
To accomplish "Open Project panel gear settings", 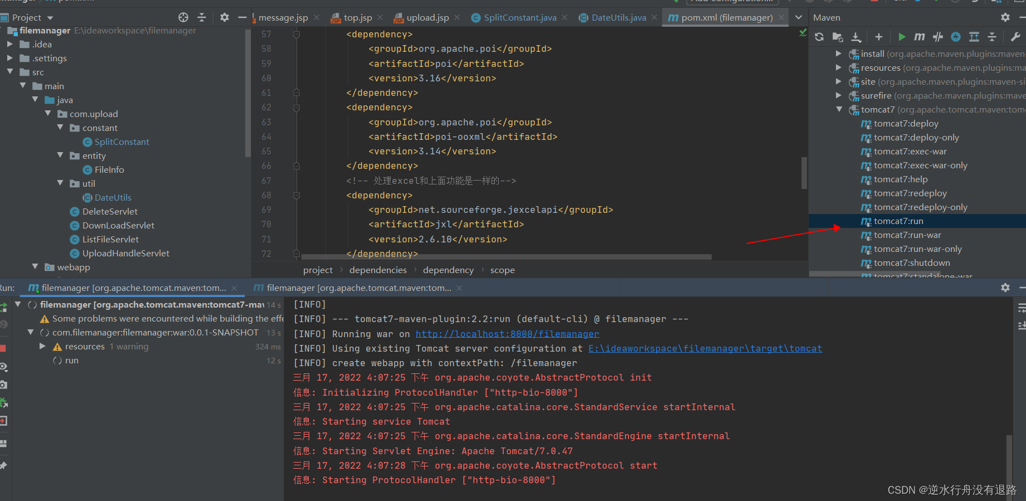I will [225, 17].
